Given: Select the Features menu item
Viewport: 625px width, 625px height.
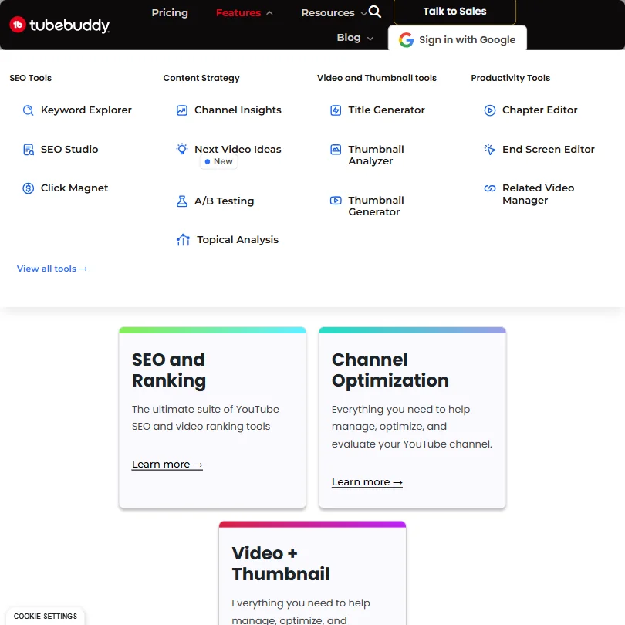Looking at the screenshot, I should point(238,13).
